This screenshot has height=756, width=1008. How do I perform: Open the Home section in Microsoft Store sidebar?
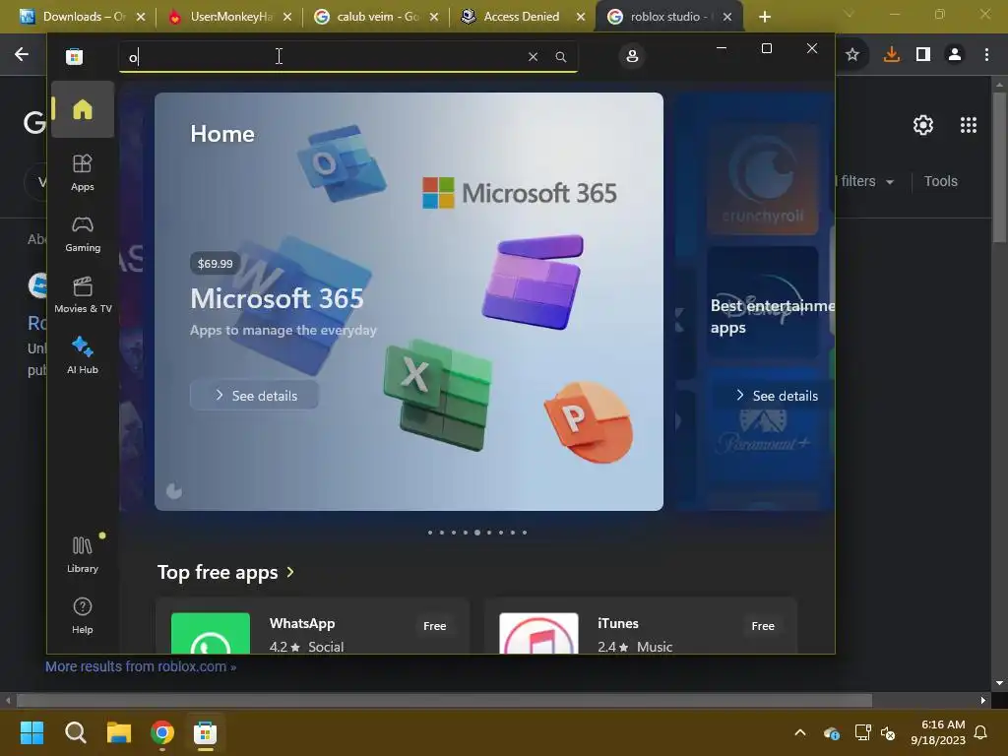(83, 109)
